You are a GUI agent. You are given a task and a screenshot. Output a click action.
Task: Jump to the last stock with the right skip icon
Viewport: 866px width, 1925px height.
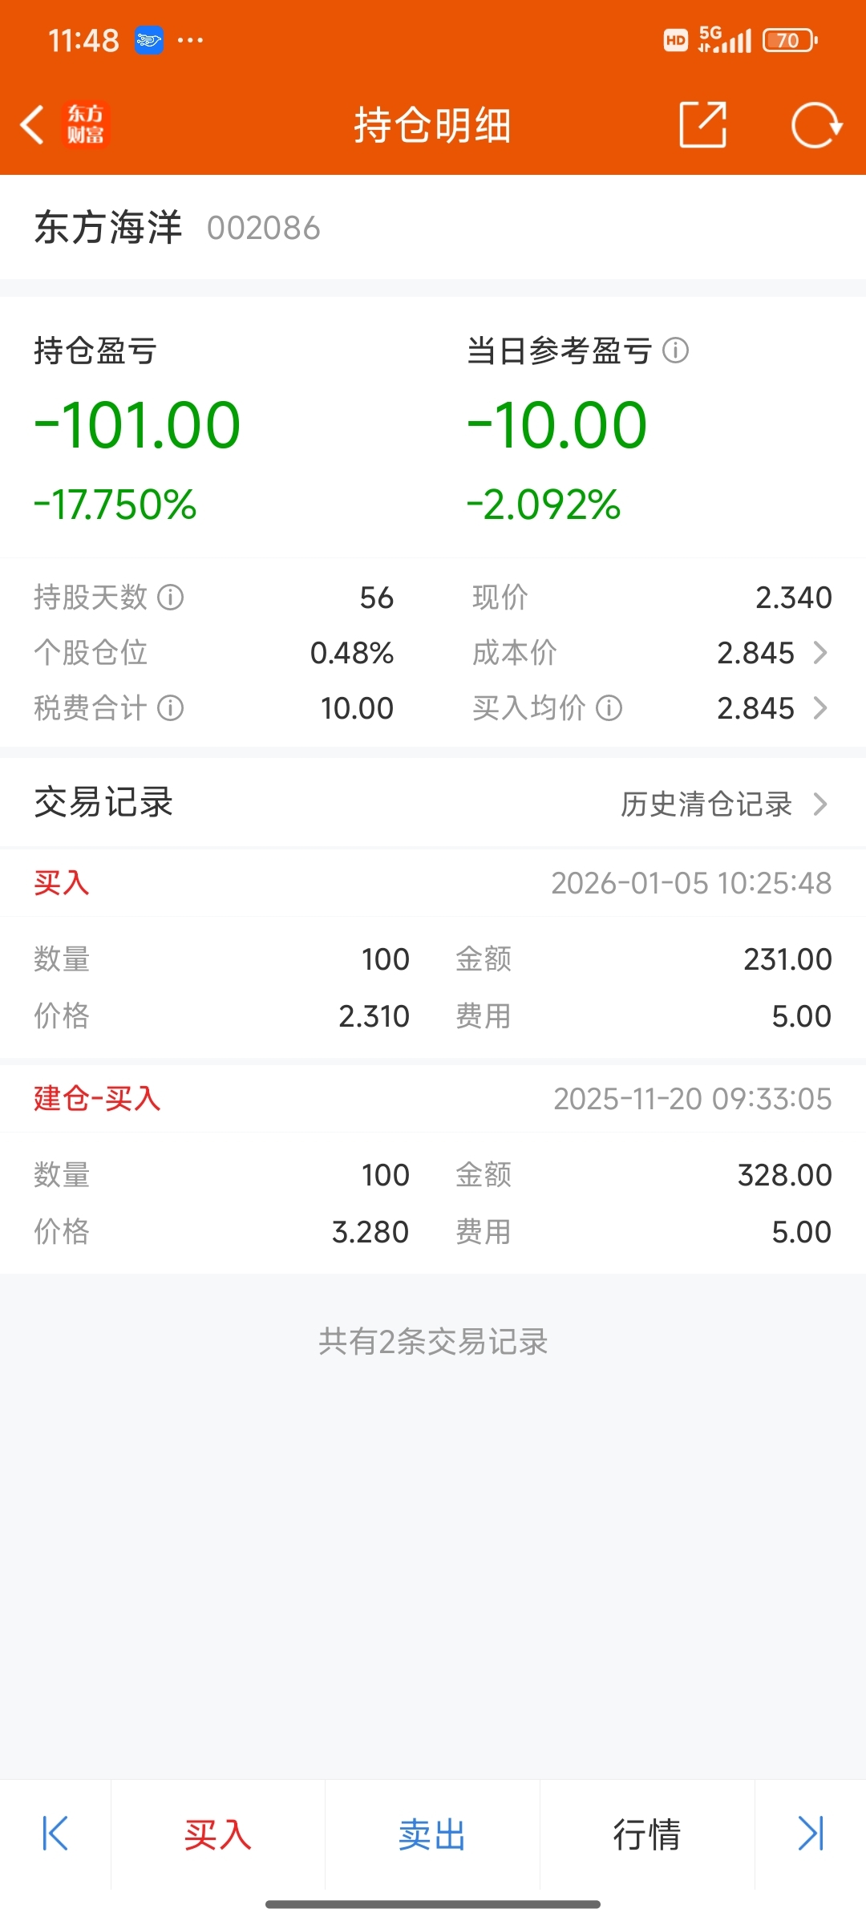811,1834
